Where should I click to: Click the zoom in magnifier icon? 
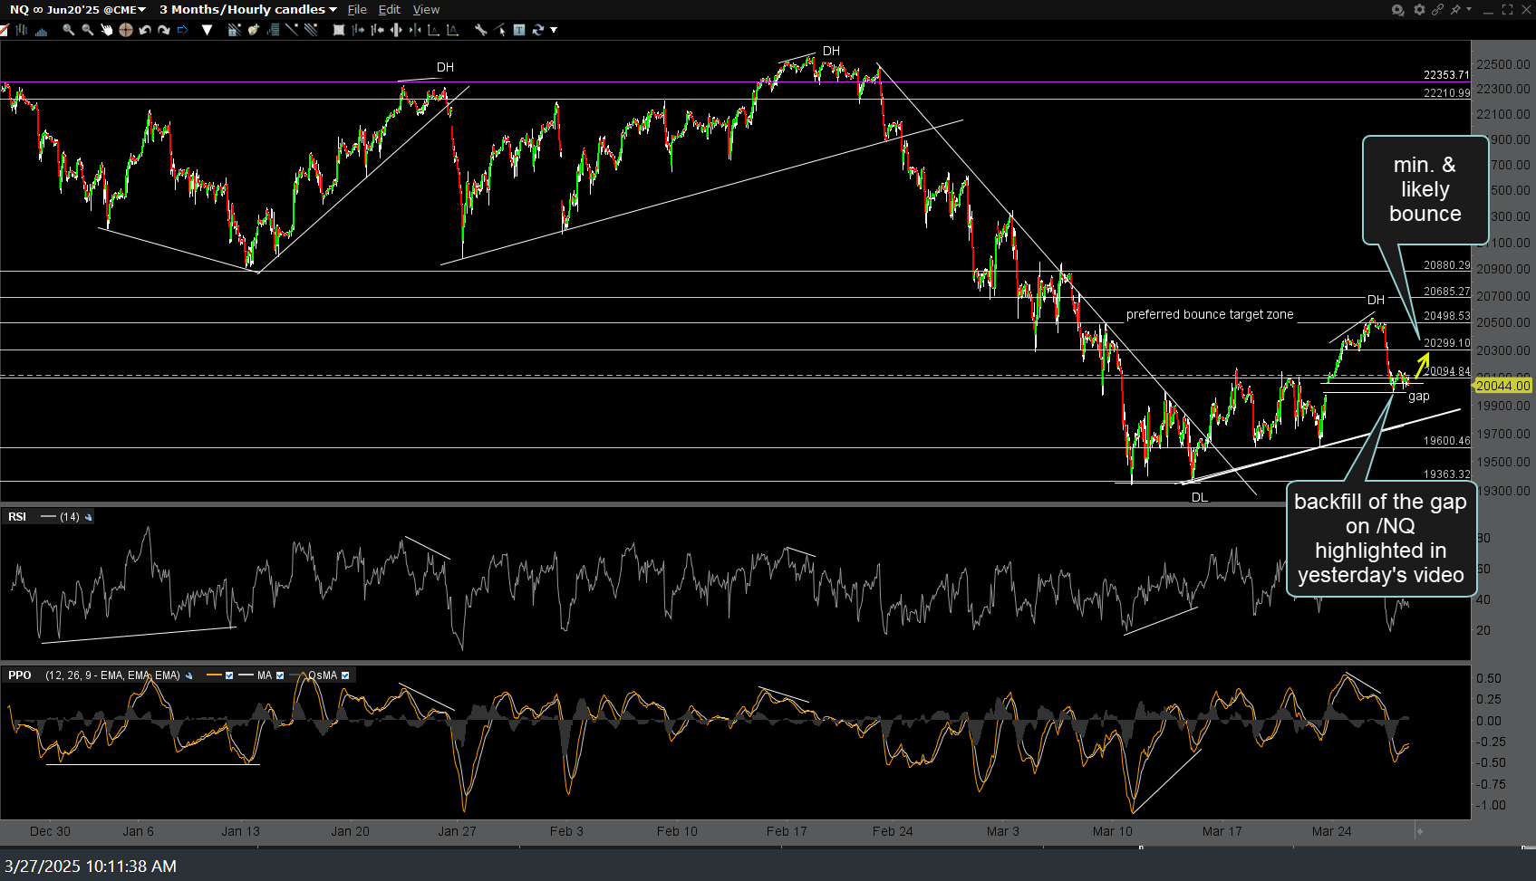point(69,30)
